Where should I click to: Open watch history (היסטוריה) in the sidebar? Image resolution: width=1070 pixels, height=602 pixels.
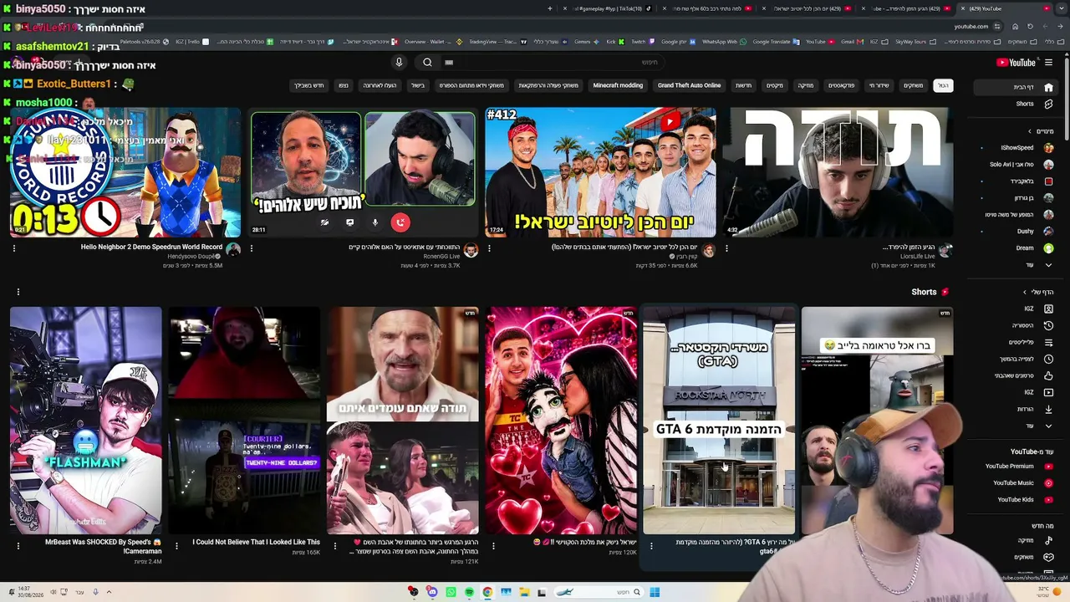click(1016, 325)
